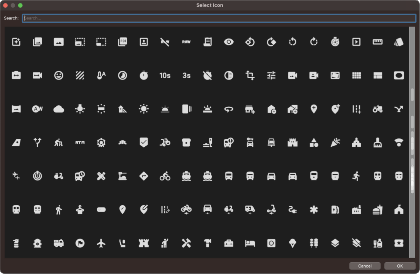Choose the ATM icon

(80, 143)
